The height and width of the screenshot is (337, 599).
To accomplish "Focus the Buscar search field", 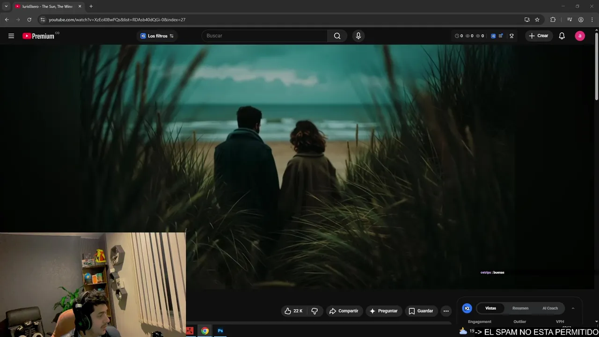I will pos(264,36).
